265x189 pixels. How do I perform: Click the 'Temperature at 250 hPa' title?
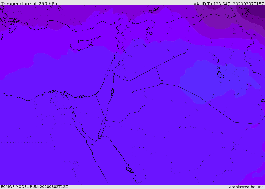pos(29,4)
